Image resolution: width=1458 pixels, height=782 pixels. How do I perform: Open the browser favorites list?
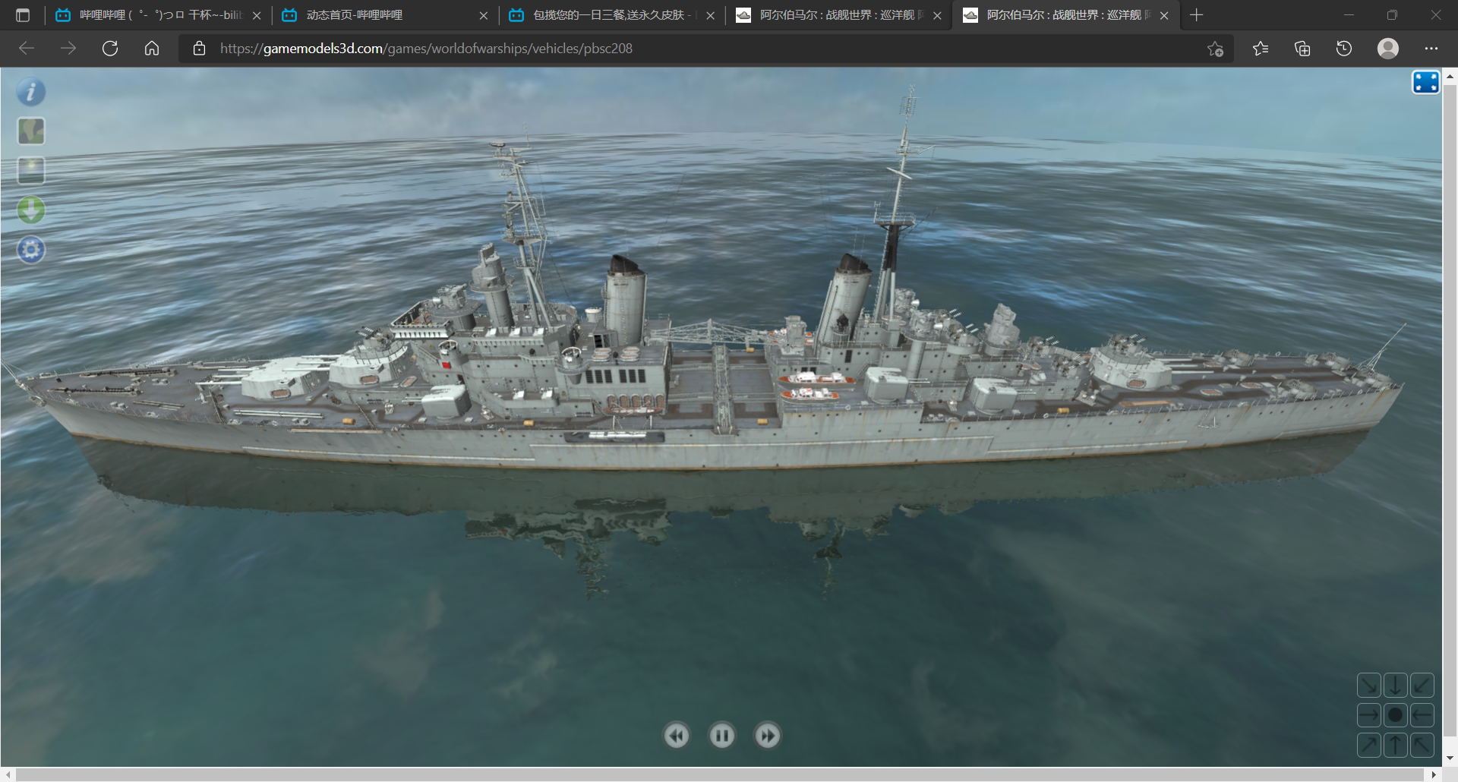coord(1261,49)
